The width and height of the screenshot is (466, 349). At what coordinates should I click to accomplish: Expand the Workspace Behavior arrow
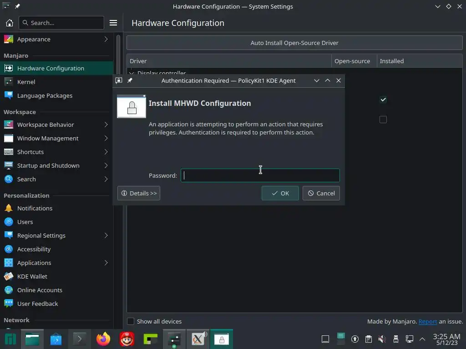pyautogui.click(x=106, y=125)
